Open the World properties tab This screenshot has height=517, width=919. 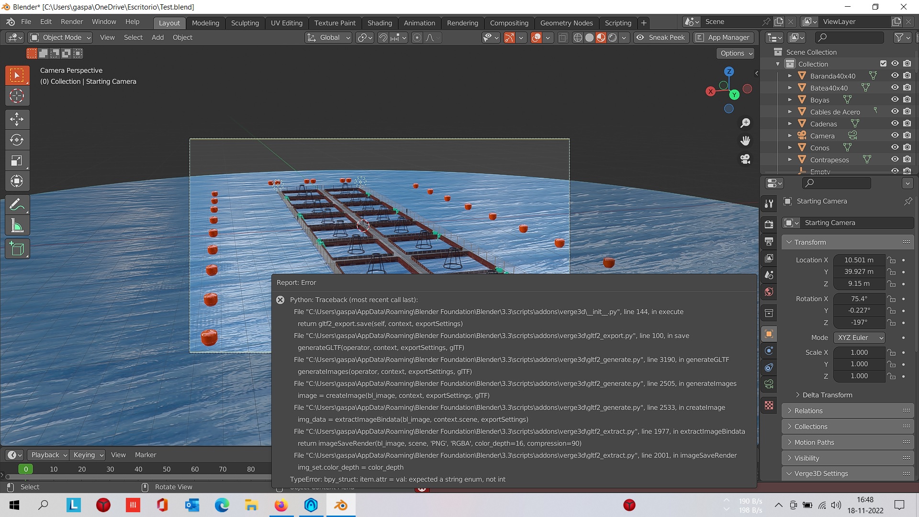click(769, 292)
